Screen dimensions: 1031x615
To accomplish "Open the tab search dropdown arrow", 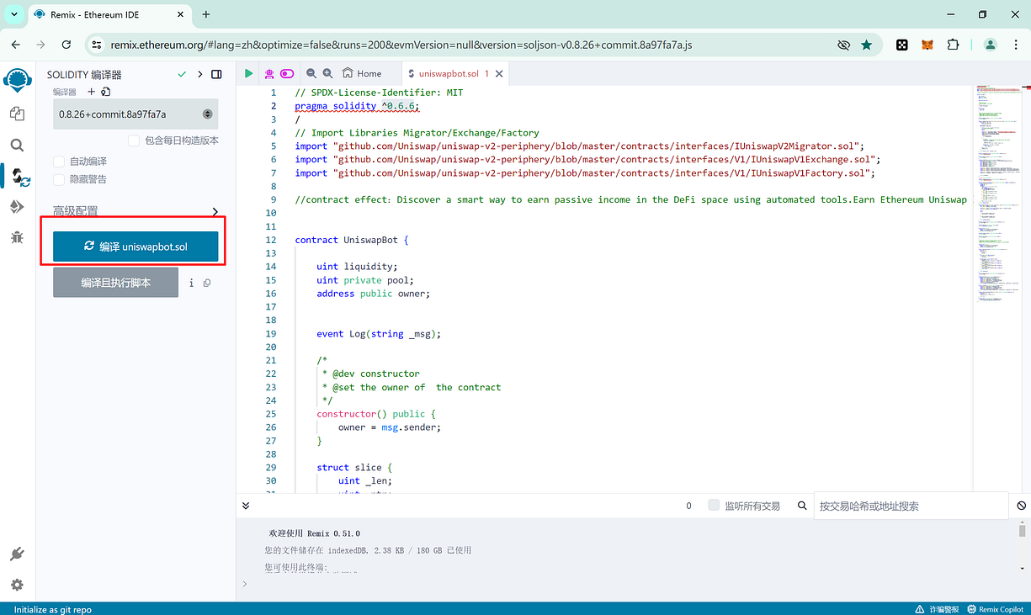I will coord(14,14).
